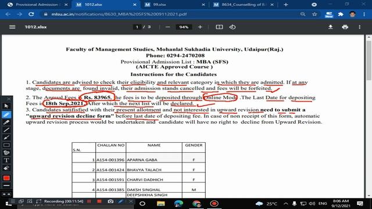
Task: Click the ENG language indicator
Action: pos(323,204)
